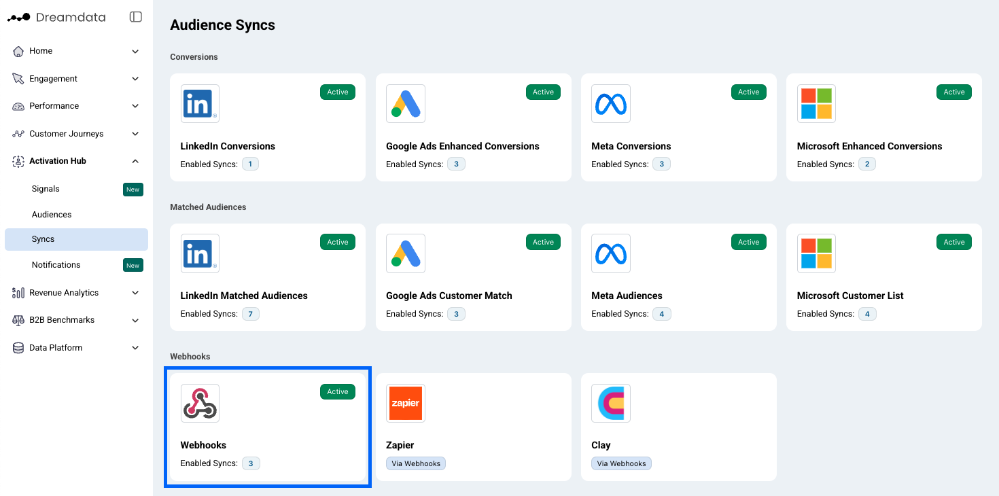Click the Revenue Analytics chart icon

tap(18, 293)
